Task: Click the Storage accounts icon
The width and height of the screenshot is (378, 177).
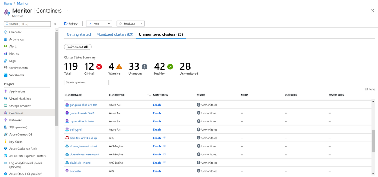Action: [x=6, y=106]
